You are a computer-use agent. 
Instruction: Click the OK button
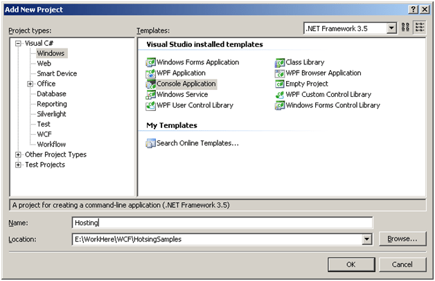[x=350, y=264]
